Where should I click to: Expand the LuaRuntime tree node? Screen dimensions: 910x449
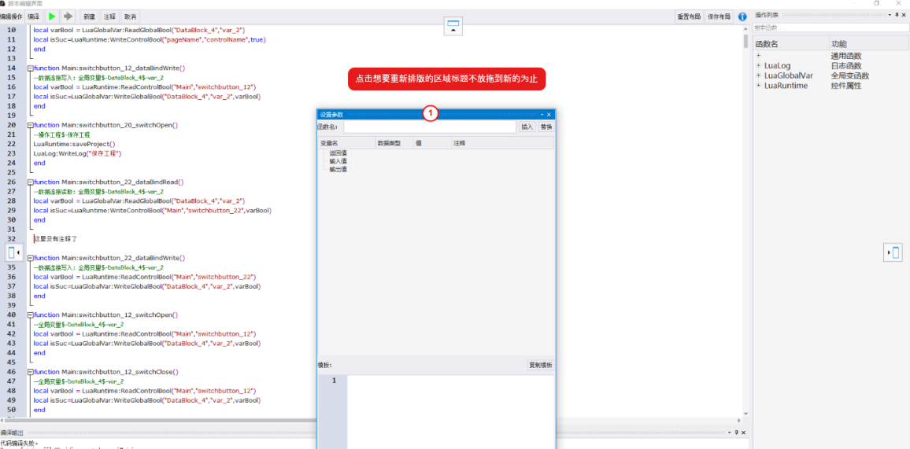(759, 85)
